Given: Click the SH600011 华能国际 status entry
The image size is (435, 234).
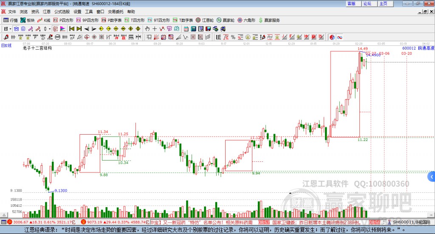Looking at the screenshot, I should point(409,222).
